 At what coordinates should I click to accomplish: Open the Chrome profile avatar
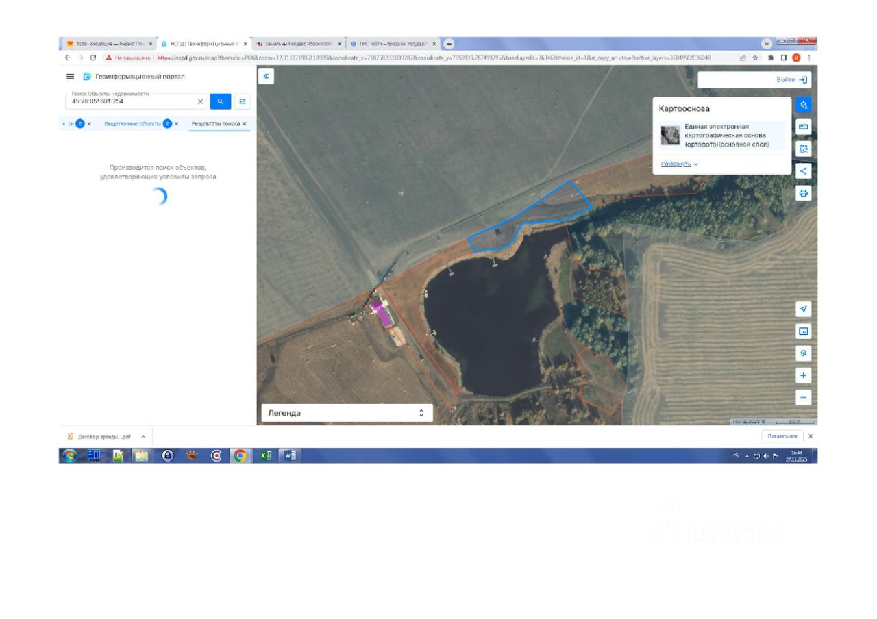click(796, 58)
